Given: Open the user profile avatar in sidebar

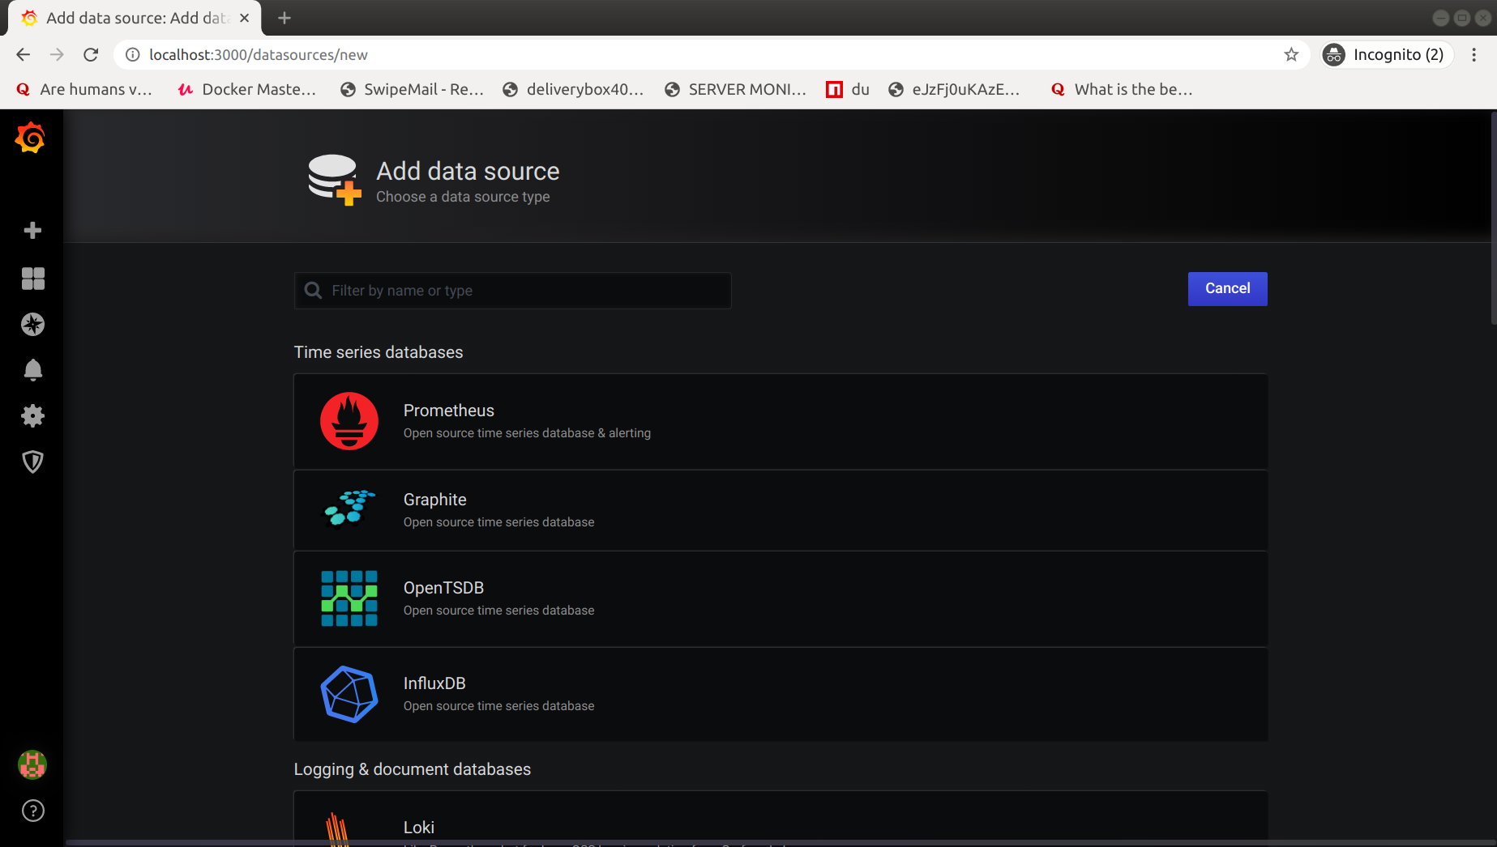Looking at the screenshot, I should click(x=32, y=764).
